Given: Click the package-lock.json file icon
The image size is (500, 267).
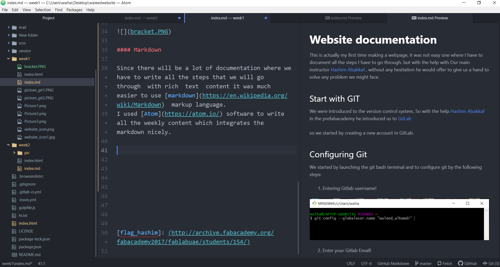Looking at the screenshot, I should [14, 239].
